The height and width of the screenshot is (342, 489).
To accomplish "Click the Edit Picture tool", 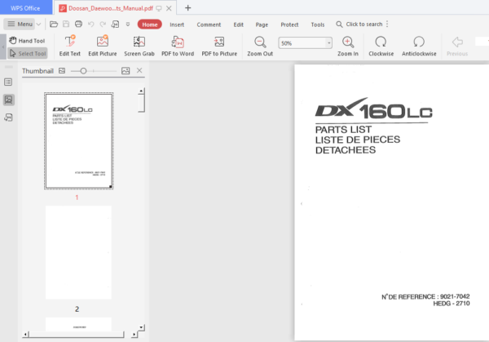I will pos(103,46).
